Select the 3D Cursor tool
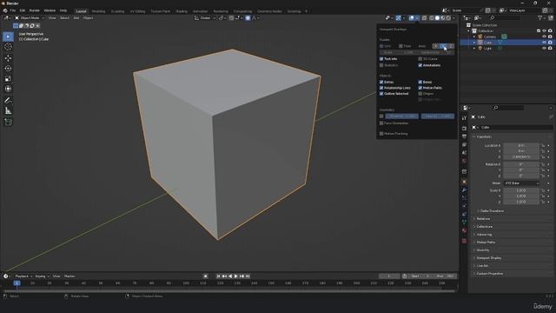 [x=8, y=47]
